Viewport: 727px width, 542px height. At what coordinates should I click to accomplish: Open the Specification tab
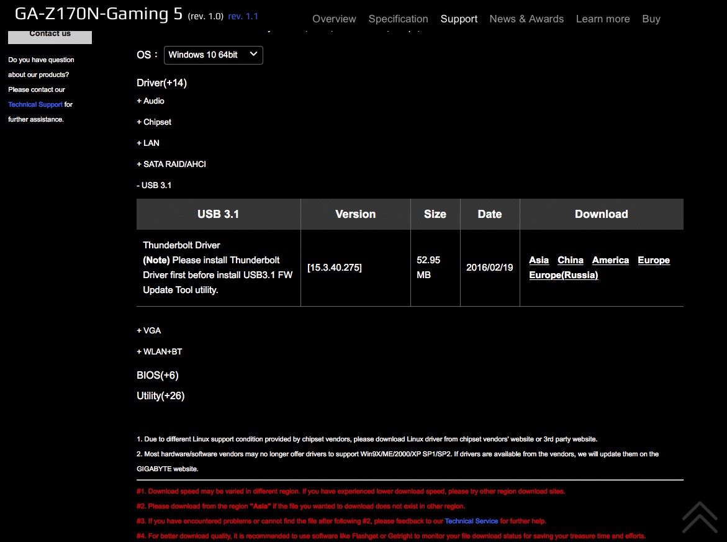pos(399,19)
